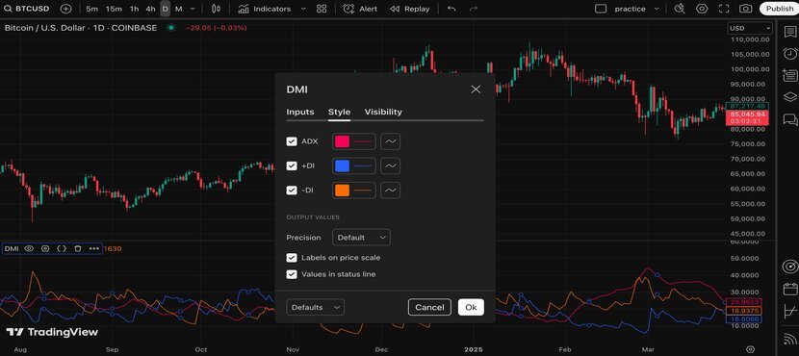Select the 15m timeframe
This screenshot has width=799, height=356.
click(114, 9)
